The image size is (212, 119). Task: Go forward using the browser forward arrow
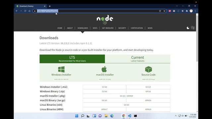click(21, 11)
